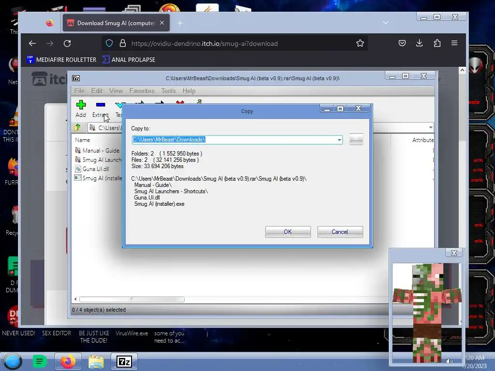This screenshot has width=495, height=371.
Task: Confirm the copy with OK
Action: pyautogui.click(x=288, y=232)
